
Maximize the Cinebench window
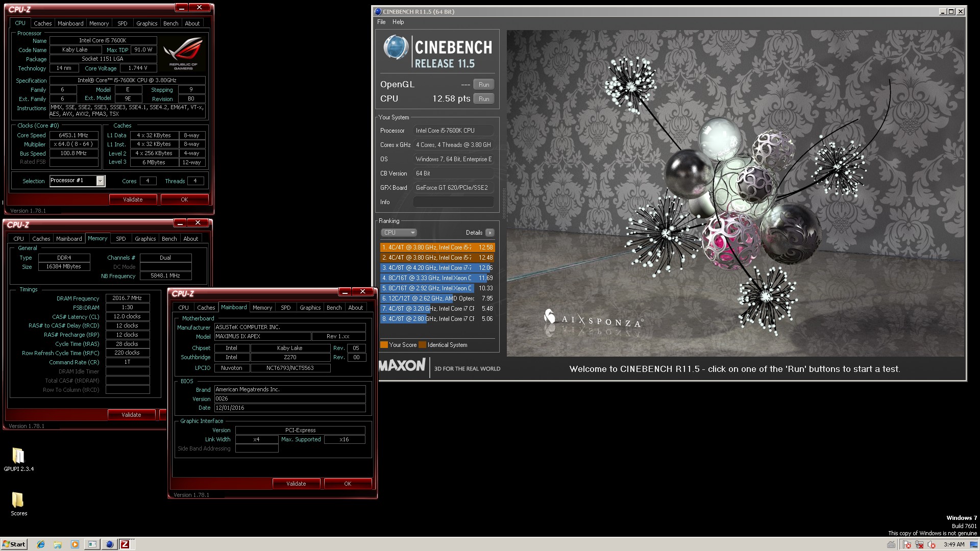click(951, 12)
